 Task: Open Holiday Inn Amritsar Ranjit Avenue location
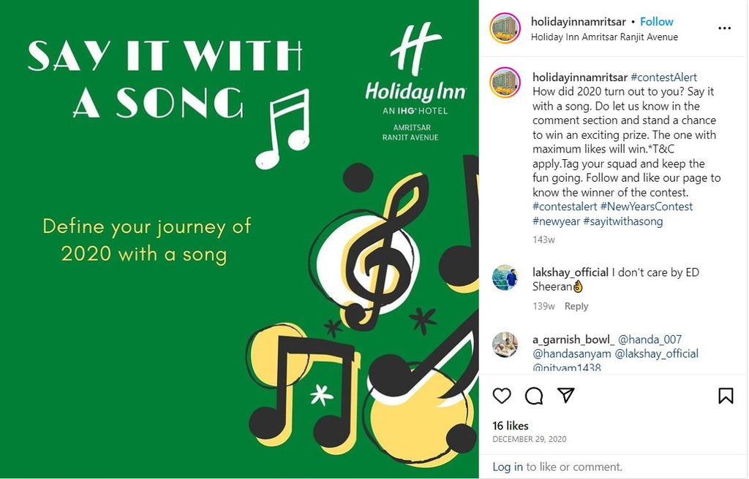pyautogui.click(x=604, y=37)
